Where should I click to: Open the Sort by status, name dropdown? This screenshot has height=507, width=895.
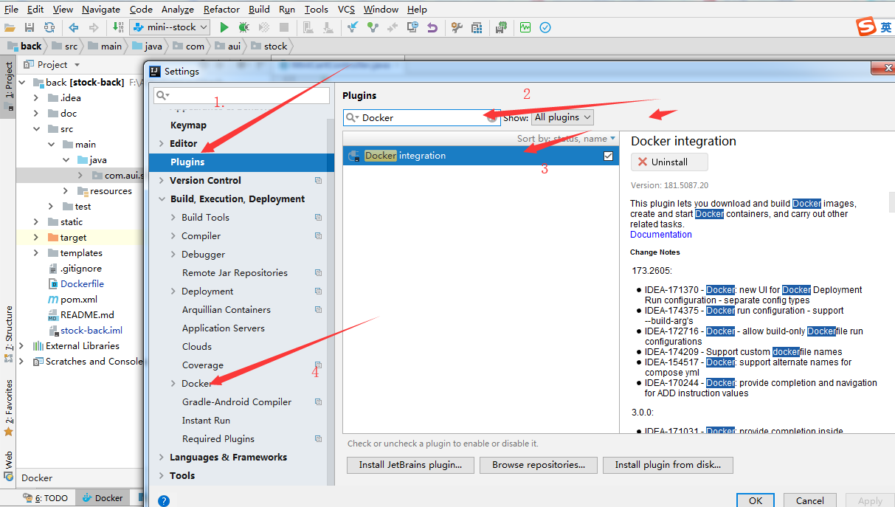(566, 138)
